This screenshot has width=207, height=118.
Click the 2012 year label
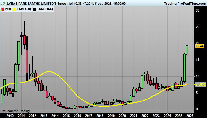click(x=33, y=116)
